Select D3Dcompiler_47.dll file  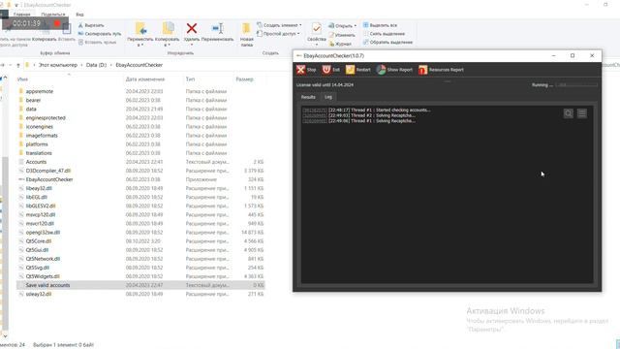point(47,171)
